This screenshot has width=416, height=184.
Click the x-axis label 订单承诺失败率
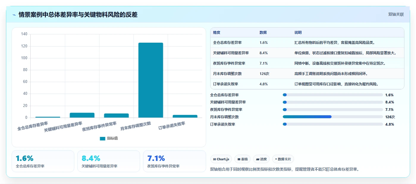tap(172, 126)
